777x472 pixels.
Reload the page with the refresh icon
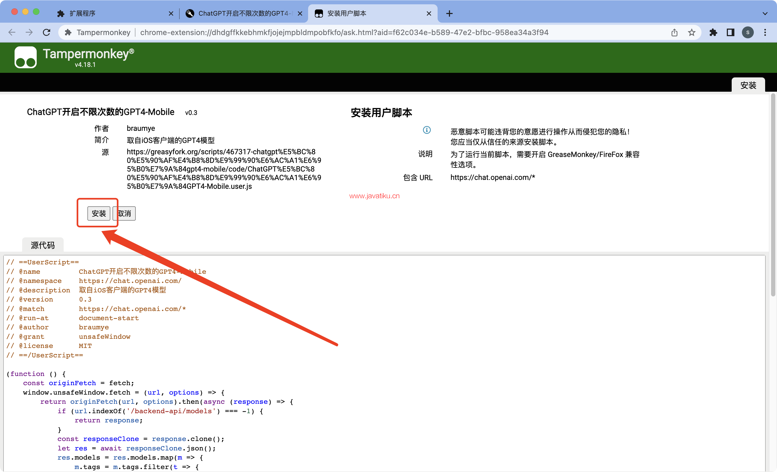(47, 32)
